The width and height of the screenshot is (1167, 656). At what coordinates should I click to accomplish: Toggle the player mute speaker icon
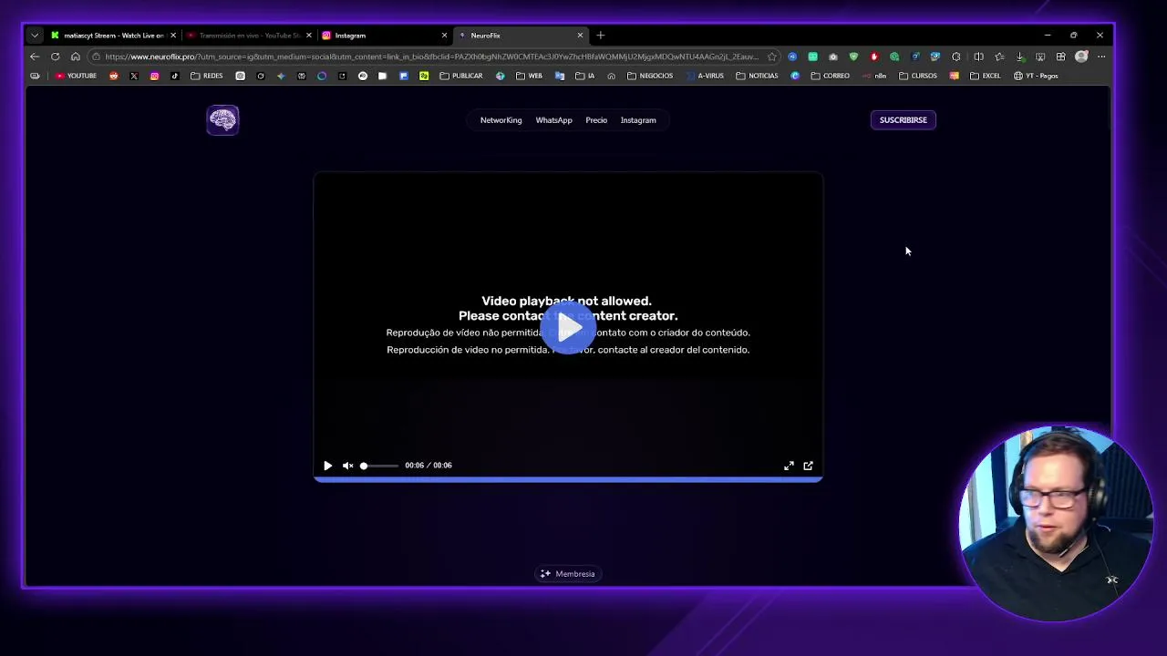click(347, 466)
